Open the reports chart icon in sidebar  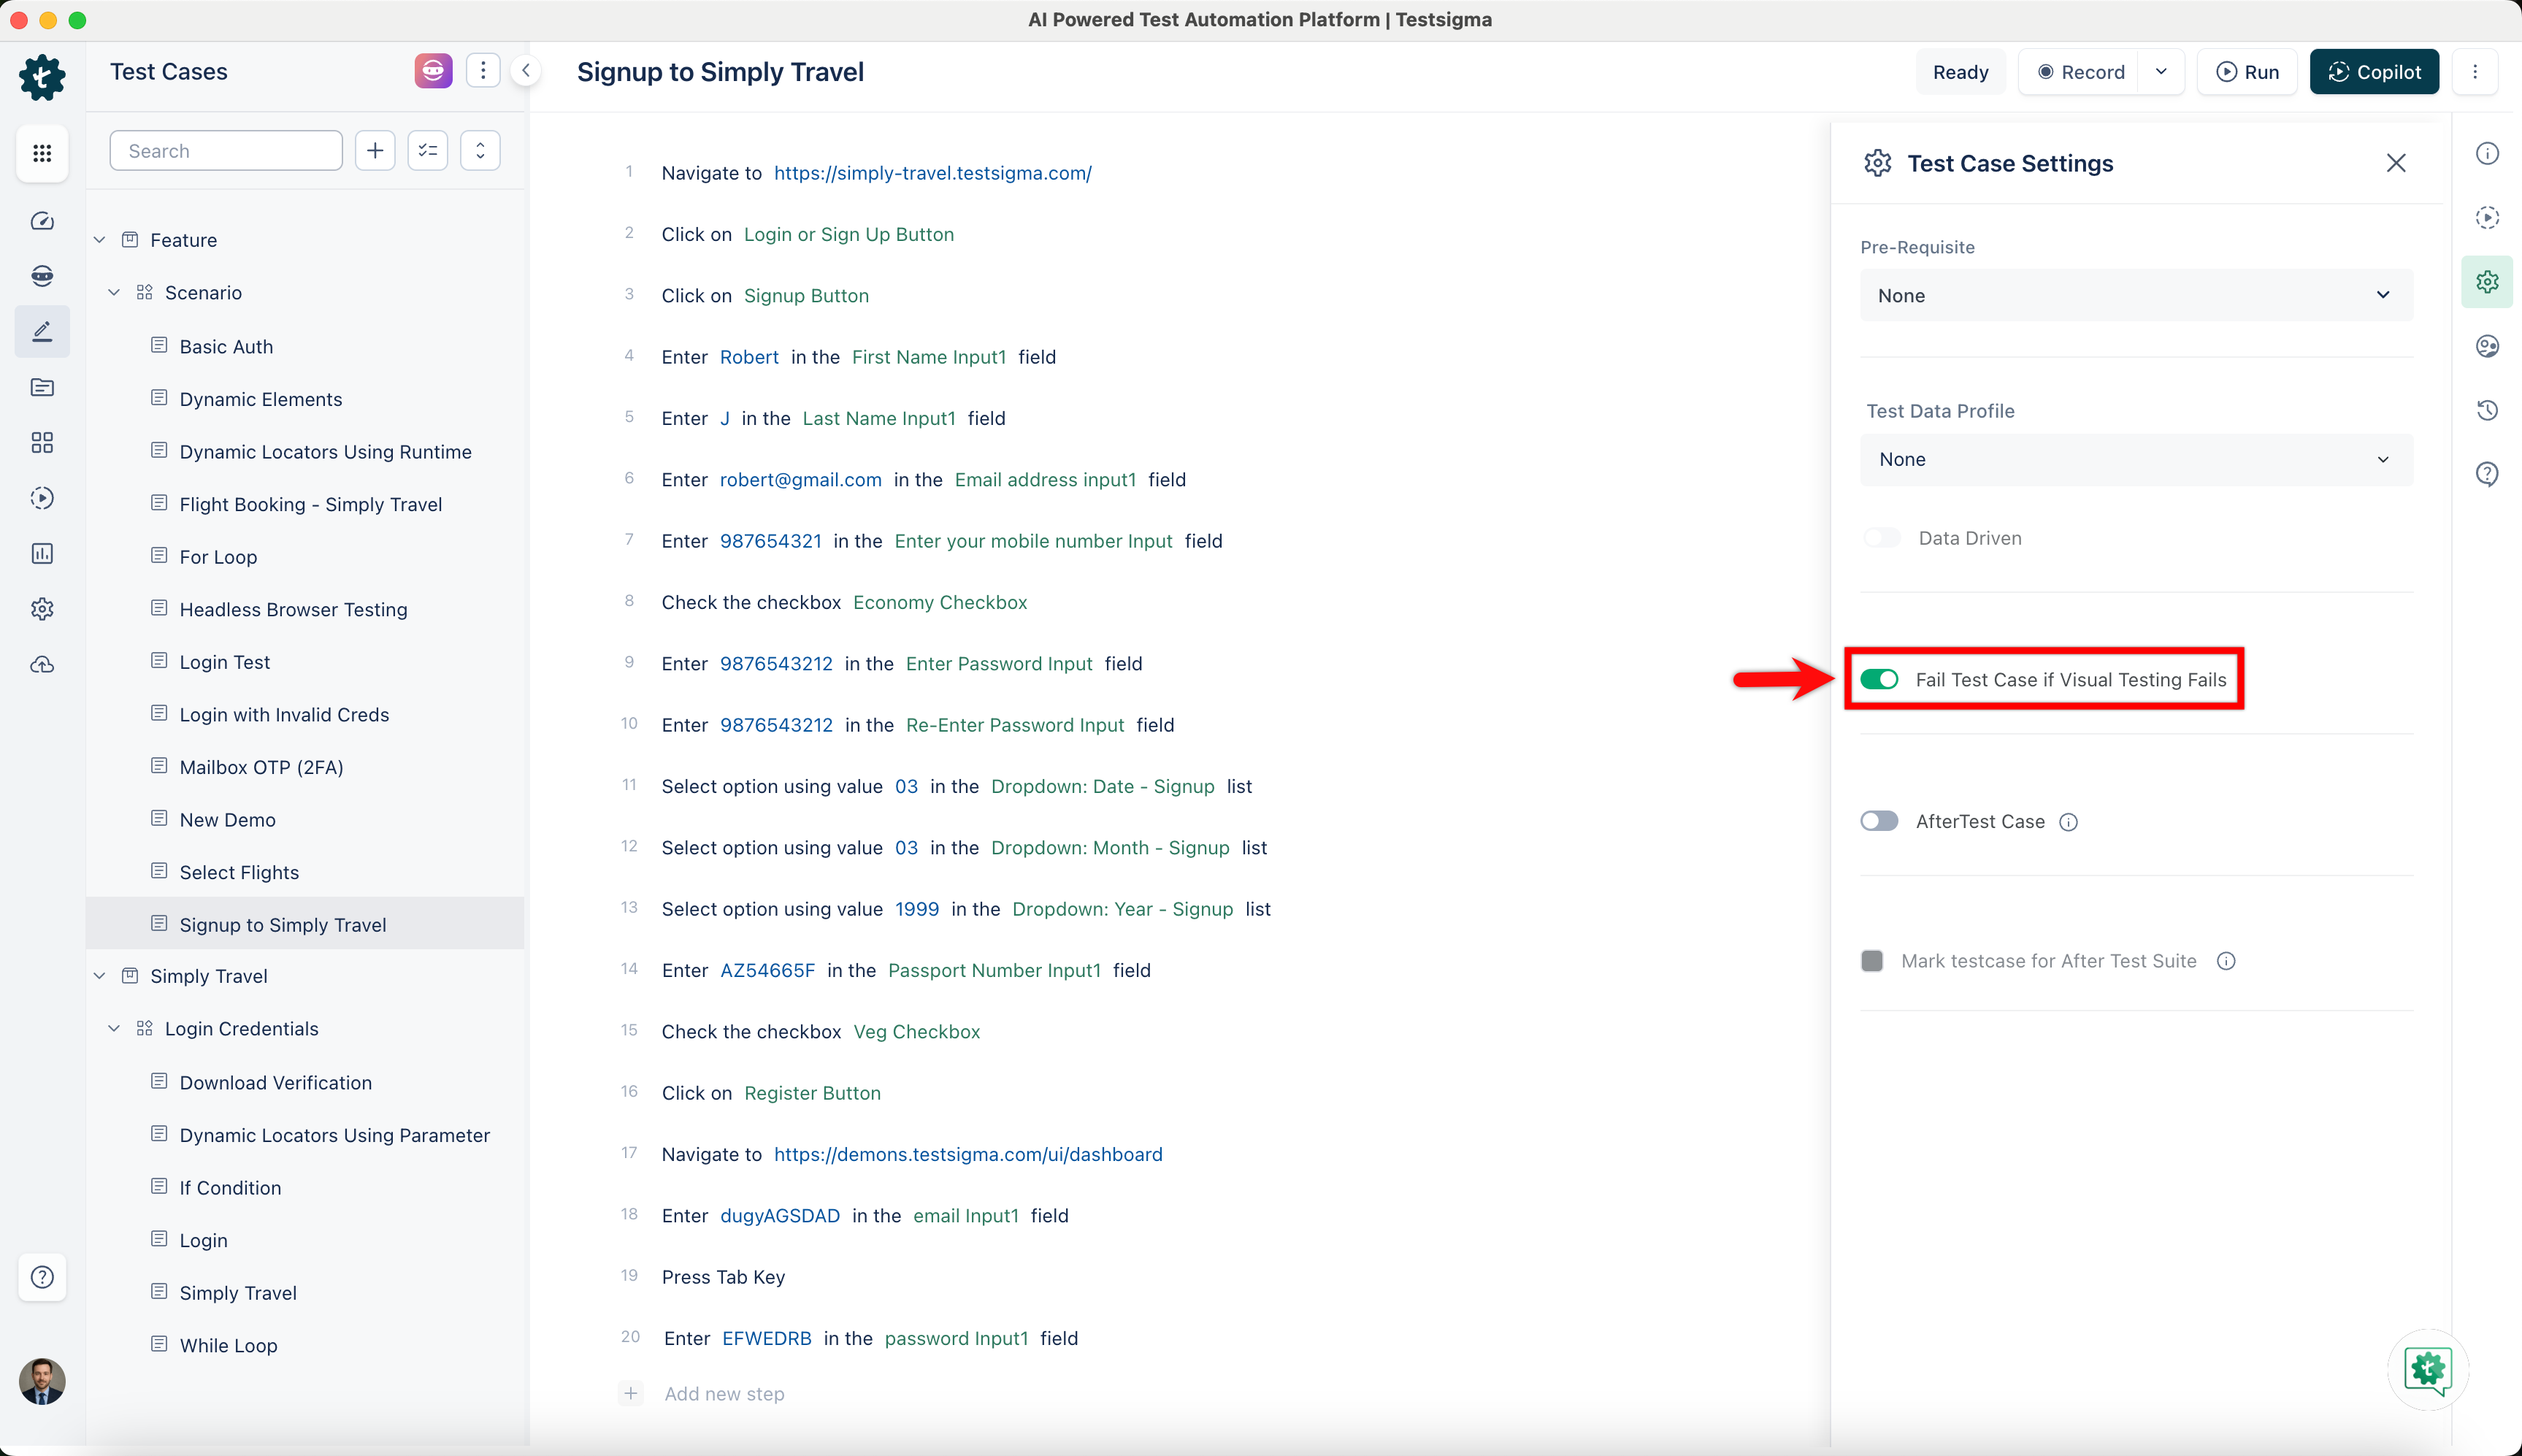click(x=42, y=553)
